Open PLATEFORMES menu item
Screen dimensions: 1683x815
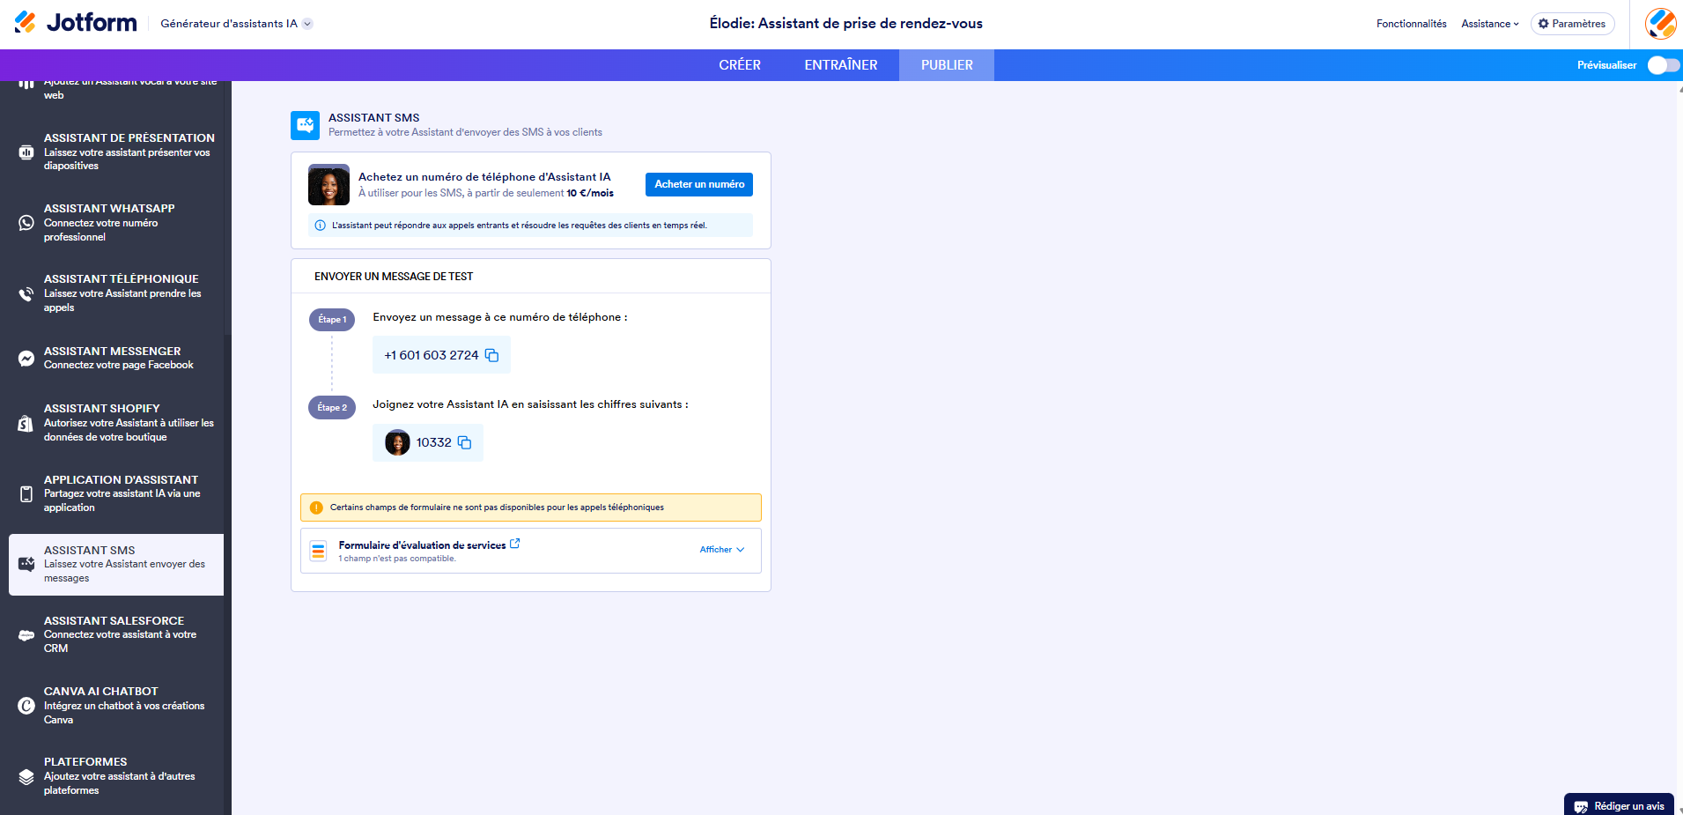[x=116, y=775]
